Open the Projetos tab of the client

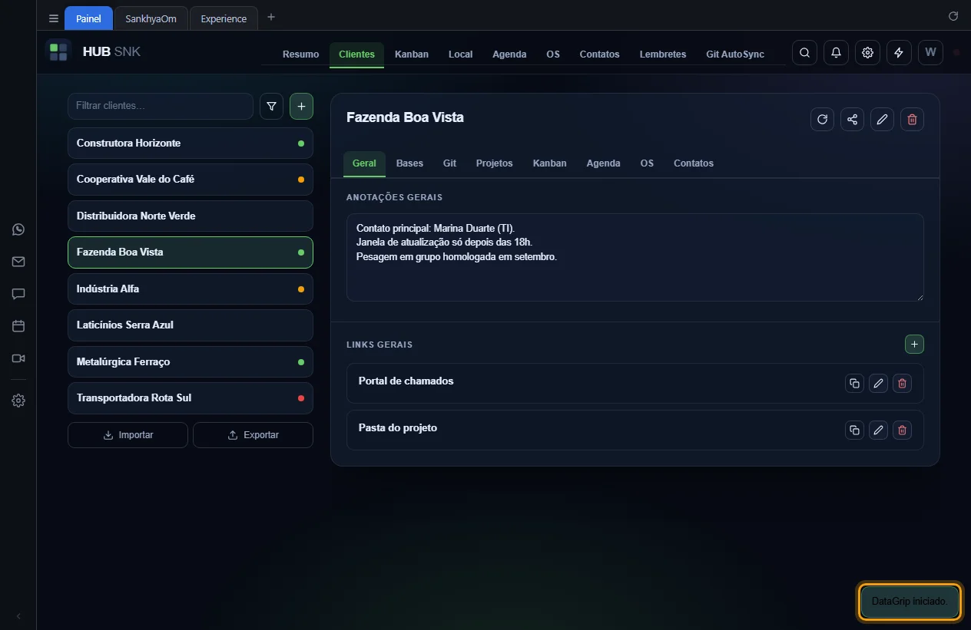(494, 163)
